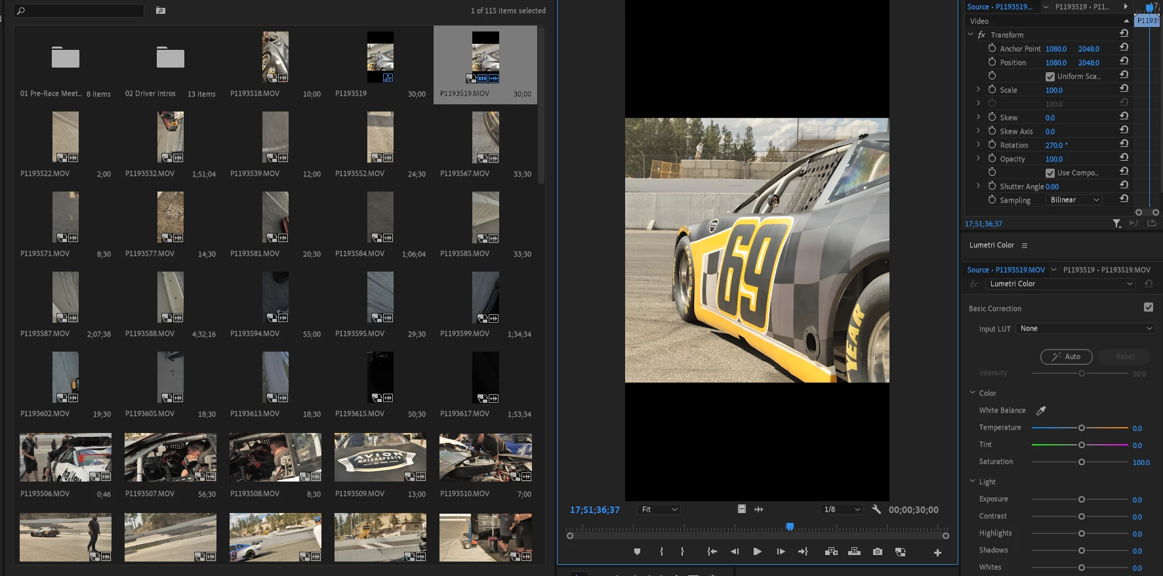Expand the Rotation property

click(979, 145)
